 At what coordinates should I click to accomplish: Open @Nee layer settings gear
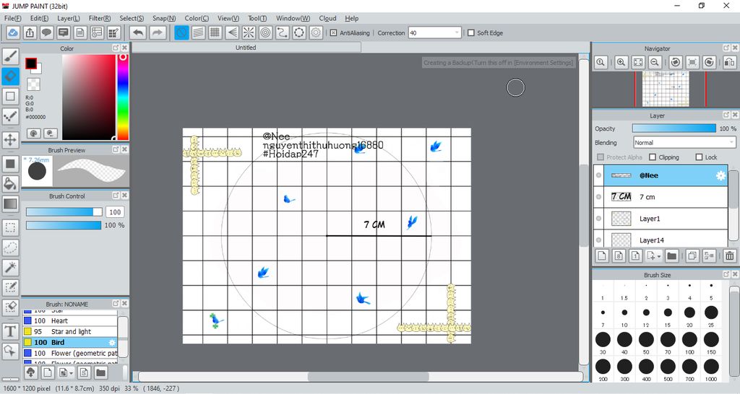[x=720, y=175]
